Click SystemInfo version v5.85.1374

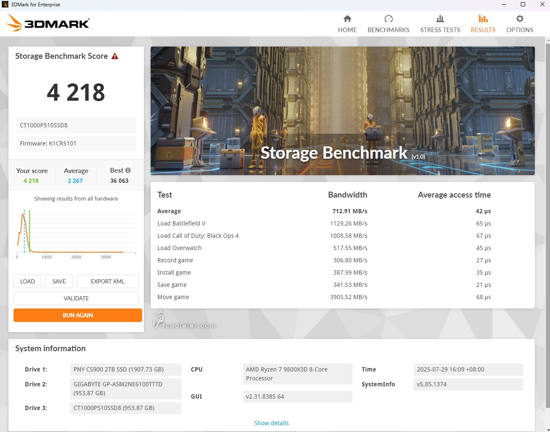(468, 384)
